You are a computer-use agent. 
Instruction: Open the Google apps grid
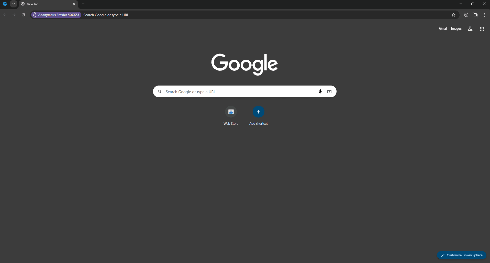tap(482, 29)
